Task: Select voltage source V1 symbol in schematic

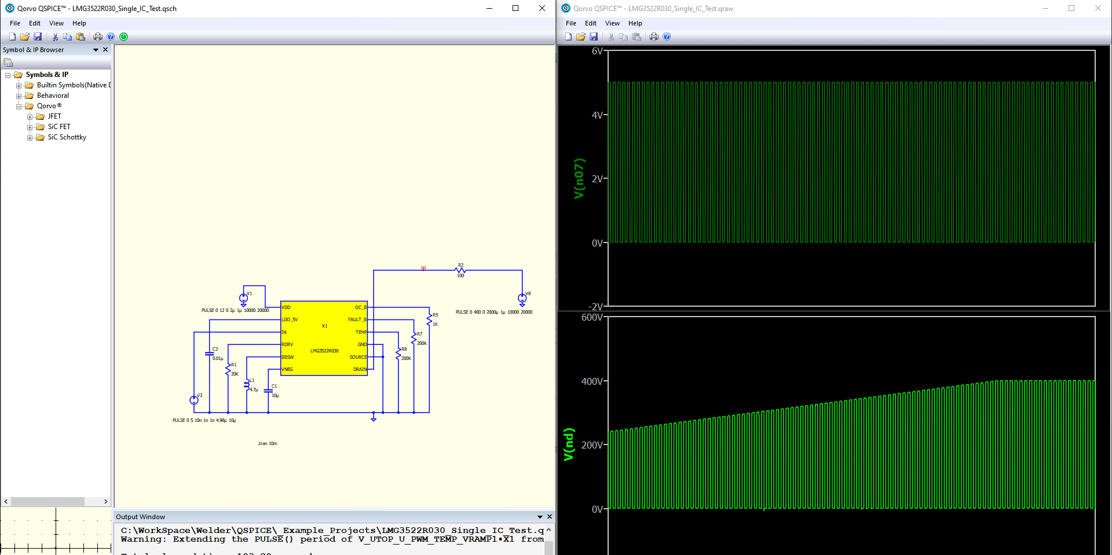Action: [x=243, y=299]
